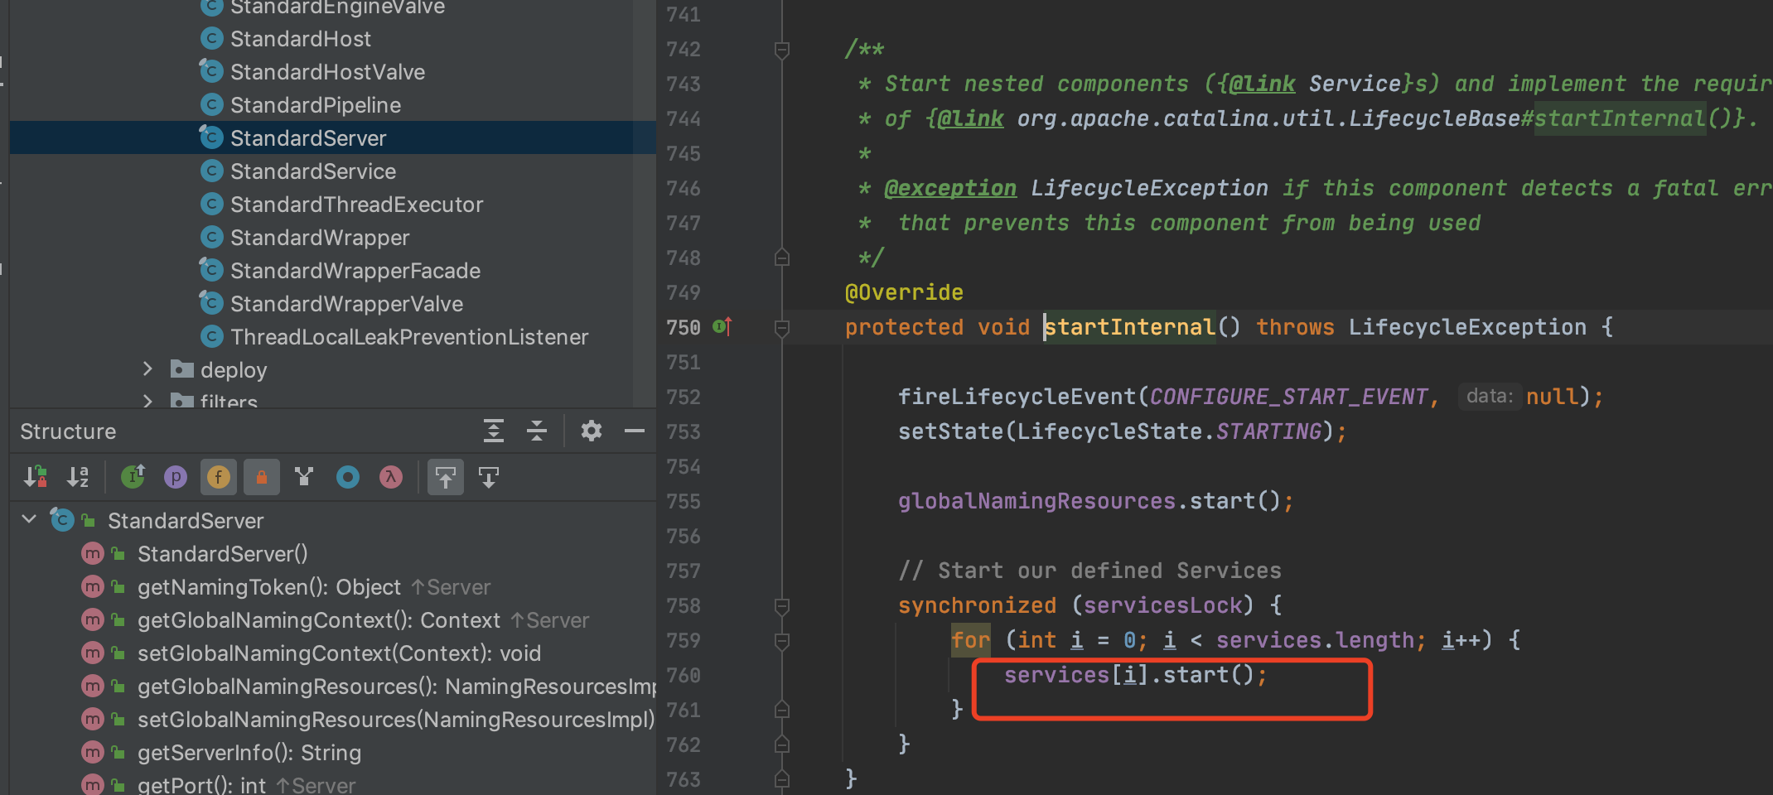The height and width of the screenshot is (795, 1773).
Task: Click the @Override annotation
Action: (x=904, y=292)
